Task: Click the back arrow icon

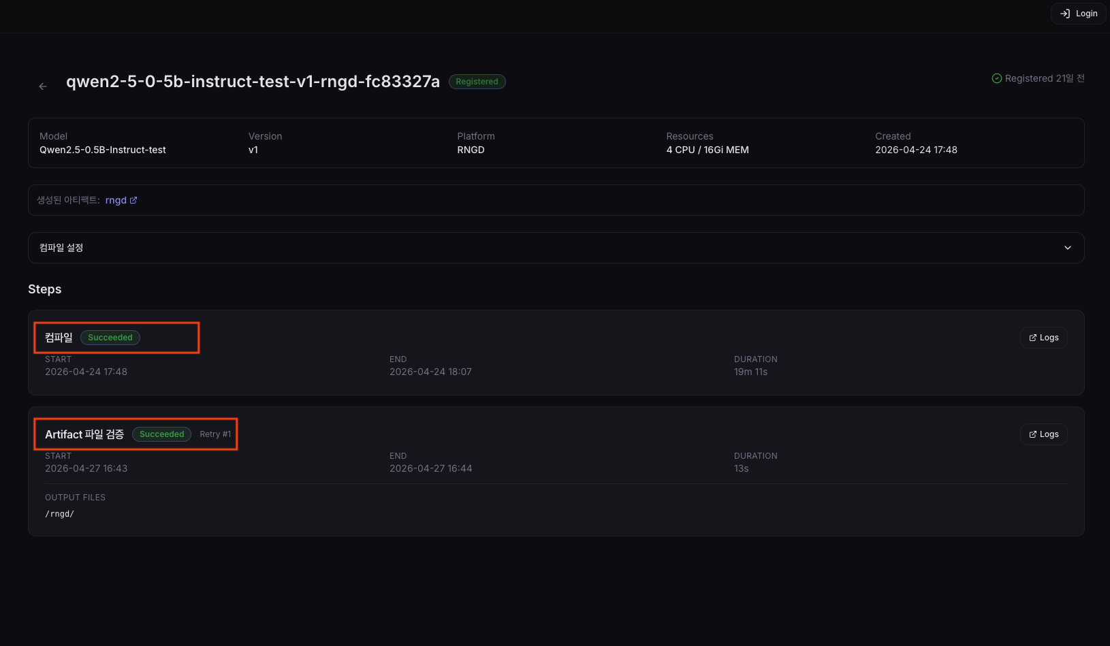Action: (43, 86)
